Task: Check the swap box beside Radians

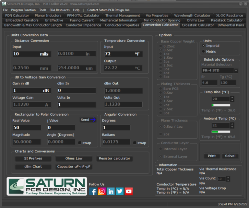Action: coord(135,143)
